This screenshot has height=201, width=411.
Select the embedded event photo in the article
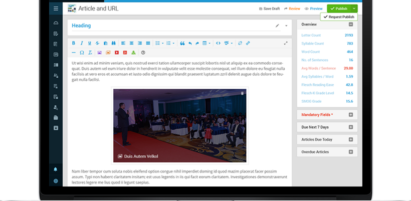179,125
